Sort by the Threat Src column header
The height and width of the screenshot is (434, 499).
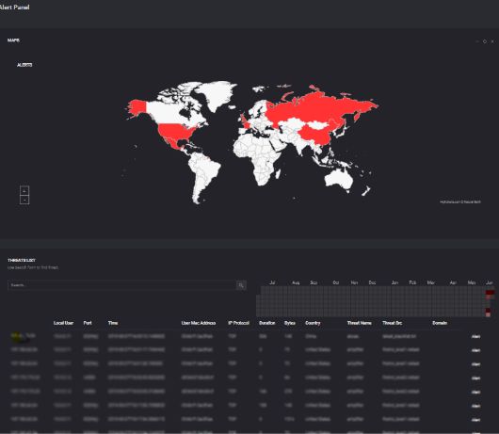[392, 323]
